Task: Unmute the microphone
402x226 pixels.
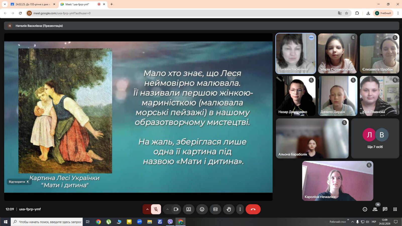Action: click(156, 209)
